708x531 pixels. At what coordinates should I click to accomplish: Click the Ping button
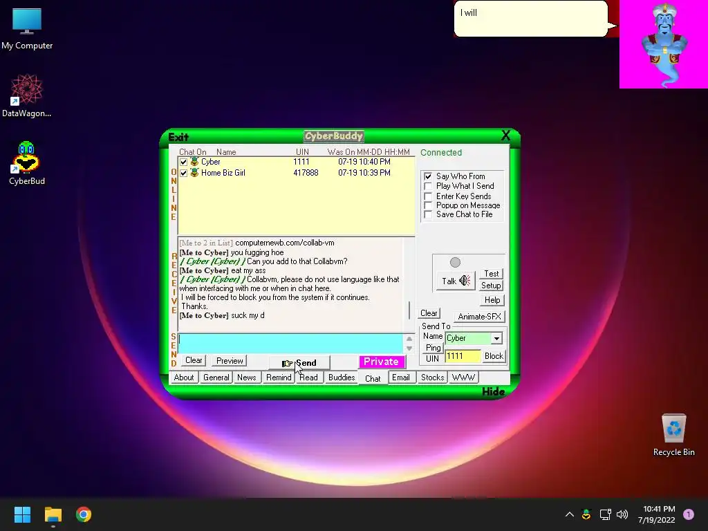433,348
